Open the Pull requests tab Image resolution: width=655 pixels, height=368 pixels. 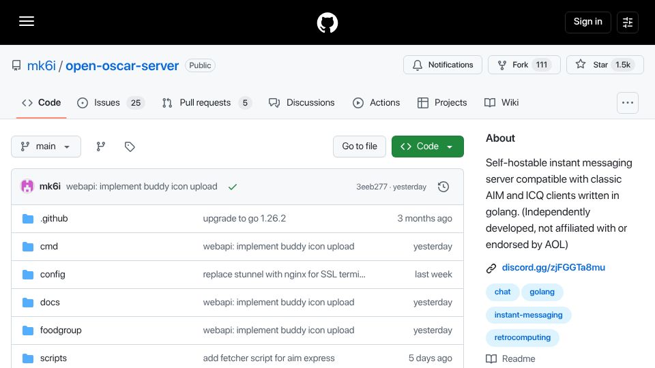pos(207,103)
